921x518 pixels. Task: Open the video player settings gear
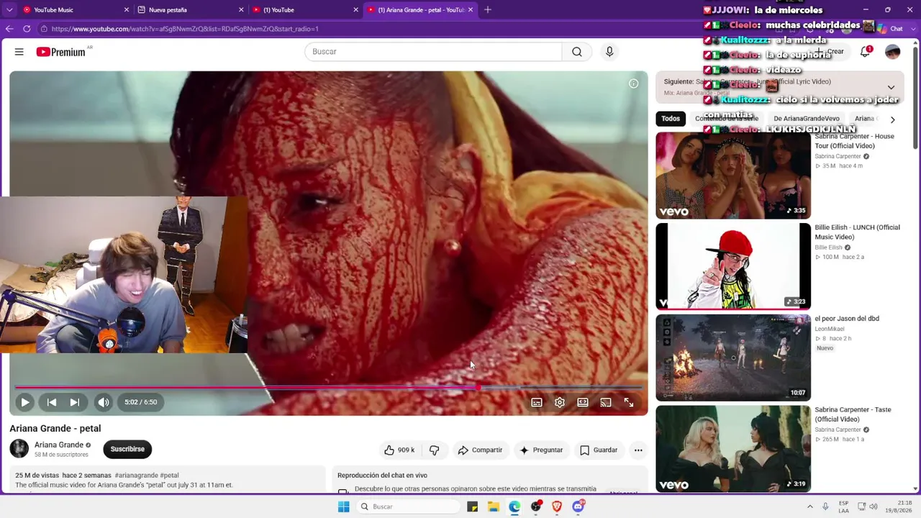560,403
